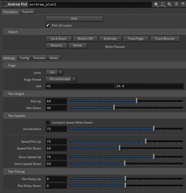Open the Page Preset A3 Landscape dropdown
Viewport: 186px width, 193px height.
tap(61, 79)
